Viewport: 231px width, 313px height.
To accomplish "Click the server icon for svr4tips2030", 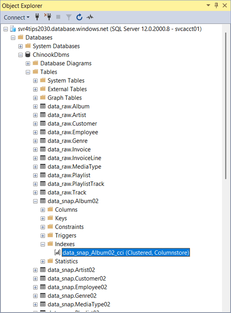I will pyautogui.click(x=13, y=29).
